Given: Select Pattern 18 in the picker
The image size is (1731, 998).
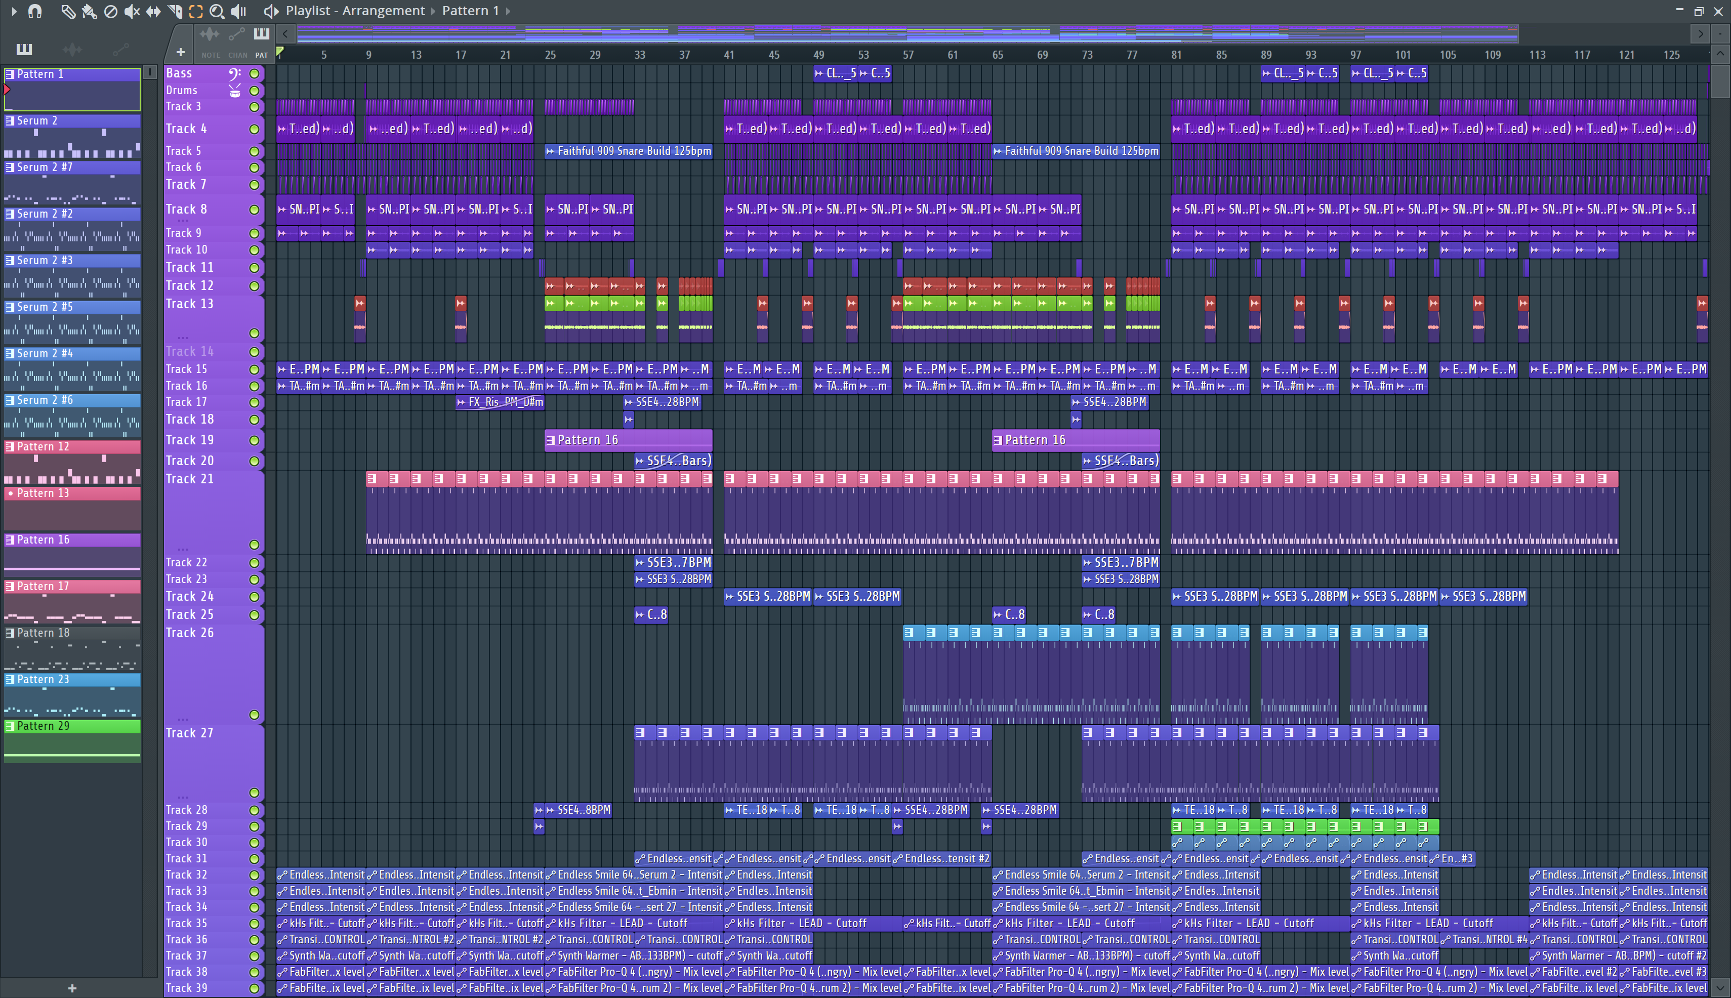Looking at the screenshot, I should coord(72,648).
